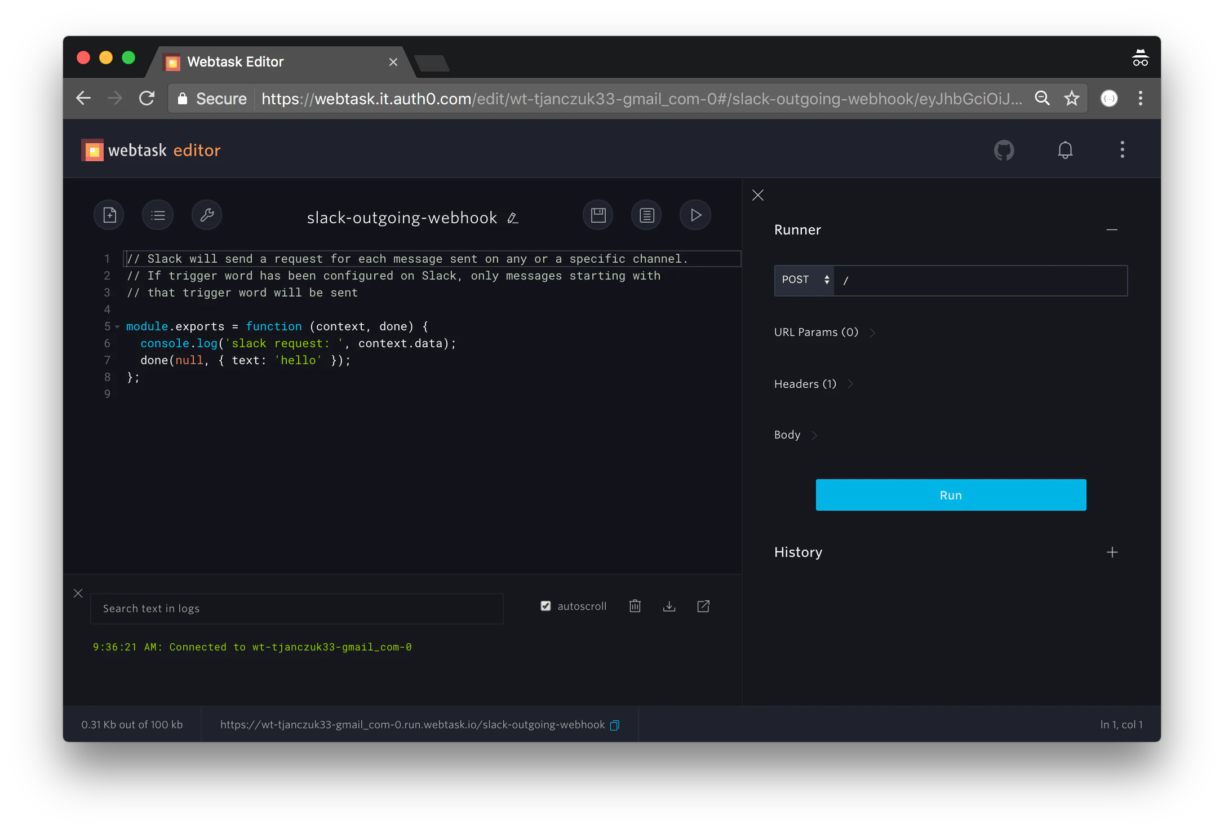Click the Search text in logs field

click(296, 609)
